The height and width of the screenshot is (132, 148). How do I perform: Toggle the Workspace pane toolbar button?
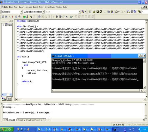128,12
